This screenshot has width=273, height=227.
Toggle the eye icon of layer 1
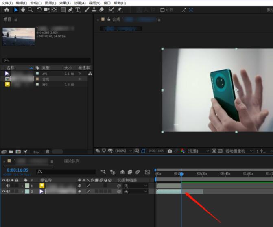click(x=4, y=186)
